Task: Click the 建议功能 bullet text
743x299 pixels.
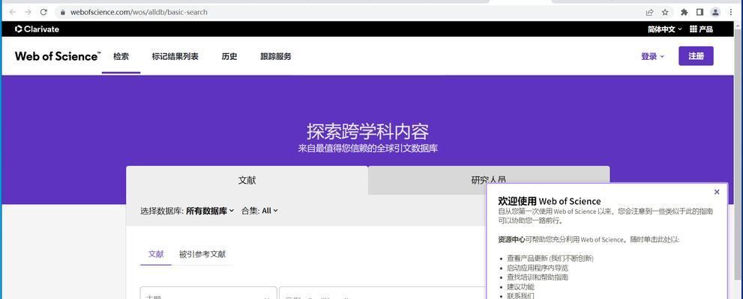Action: pyautogui.click(x=520, y=287)
